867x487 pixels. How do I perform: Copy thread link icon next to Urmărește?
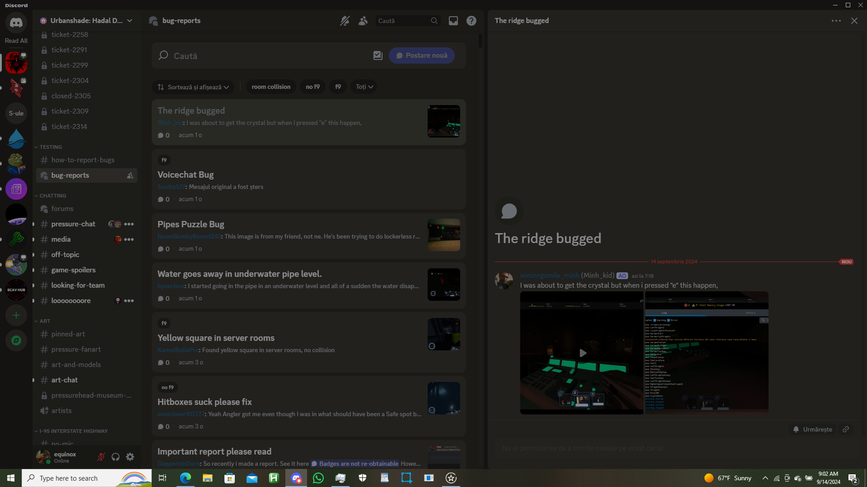(x=846, y=429)
